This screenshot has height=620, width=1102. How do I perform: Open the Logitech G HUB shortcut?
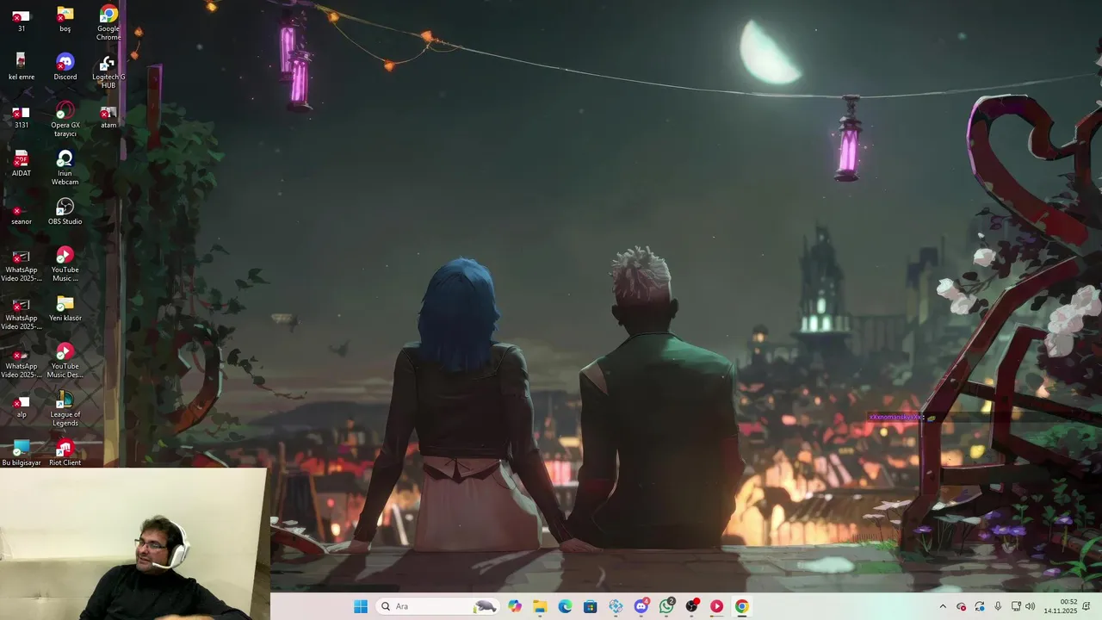tap(108, 71)
